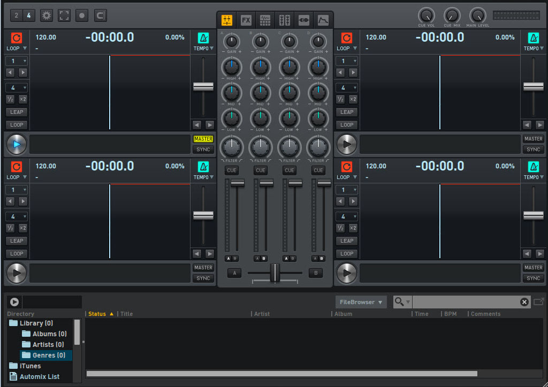Image resolution: width=548 pixels, height=387 pixels.
Task: Double the loop with x2 on top-left deck
Action: pyautogui.click(x=22, y=99)
